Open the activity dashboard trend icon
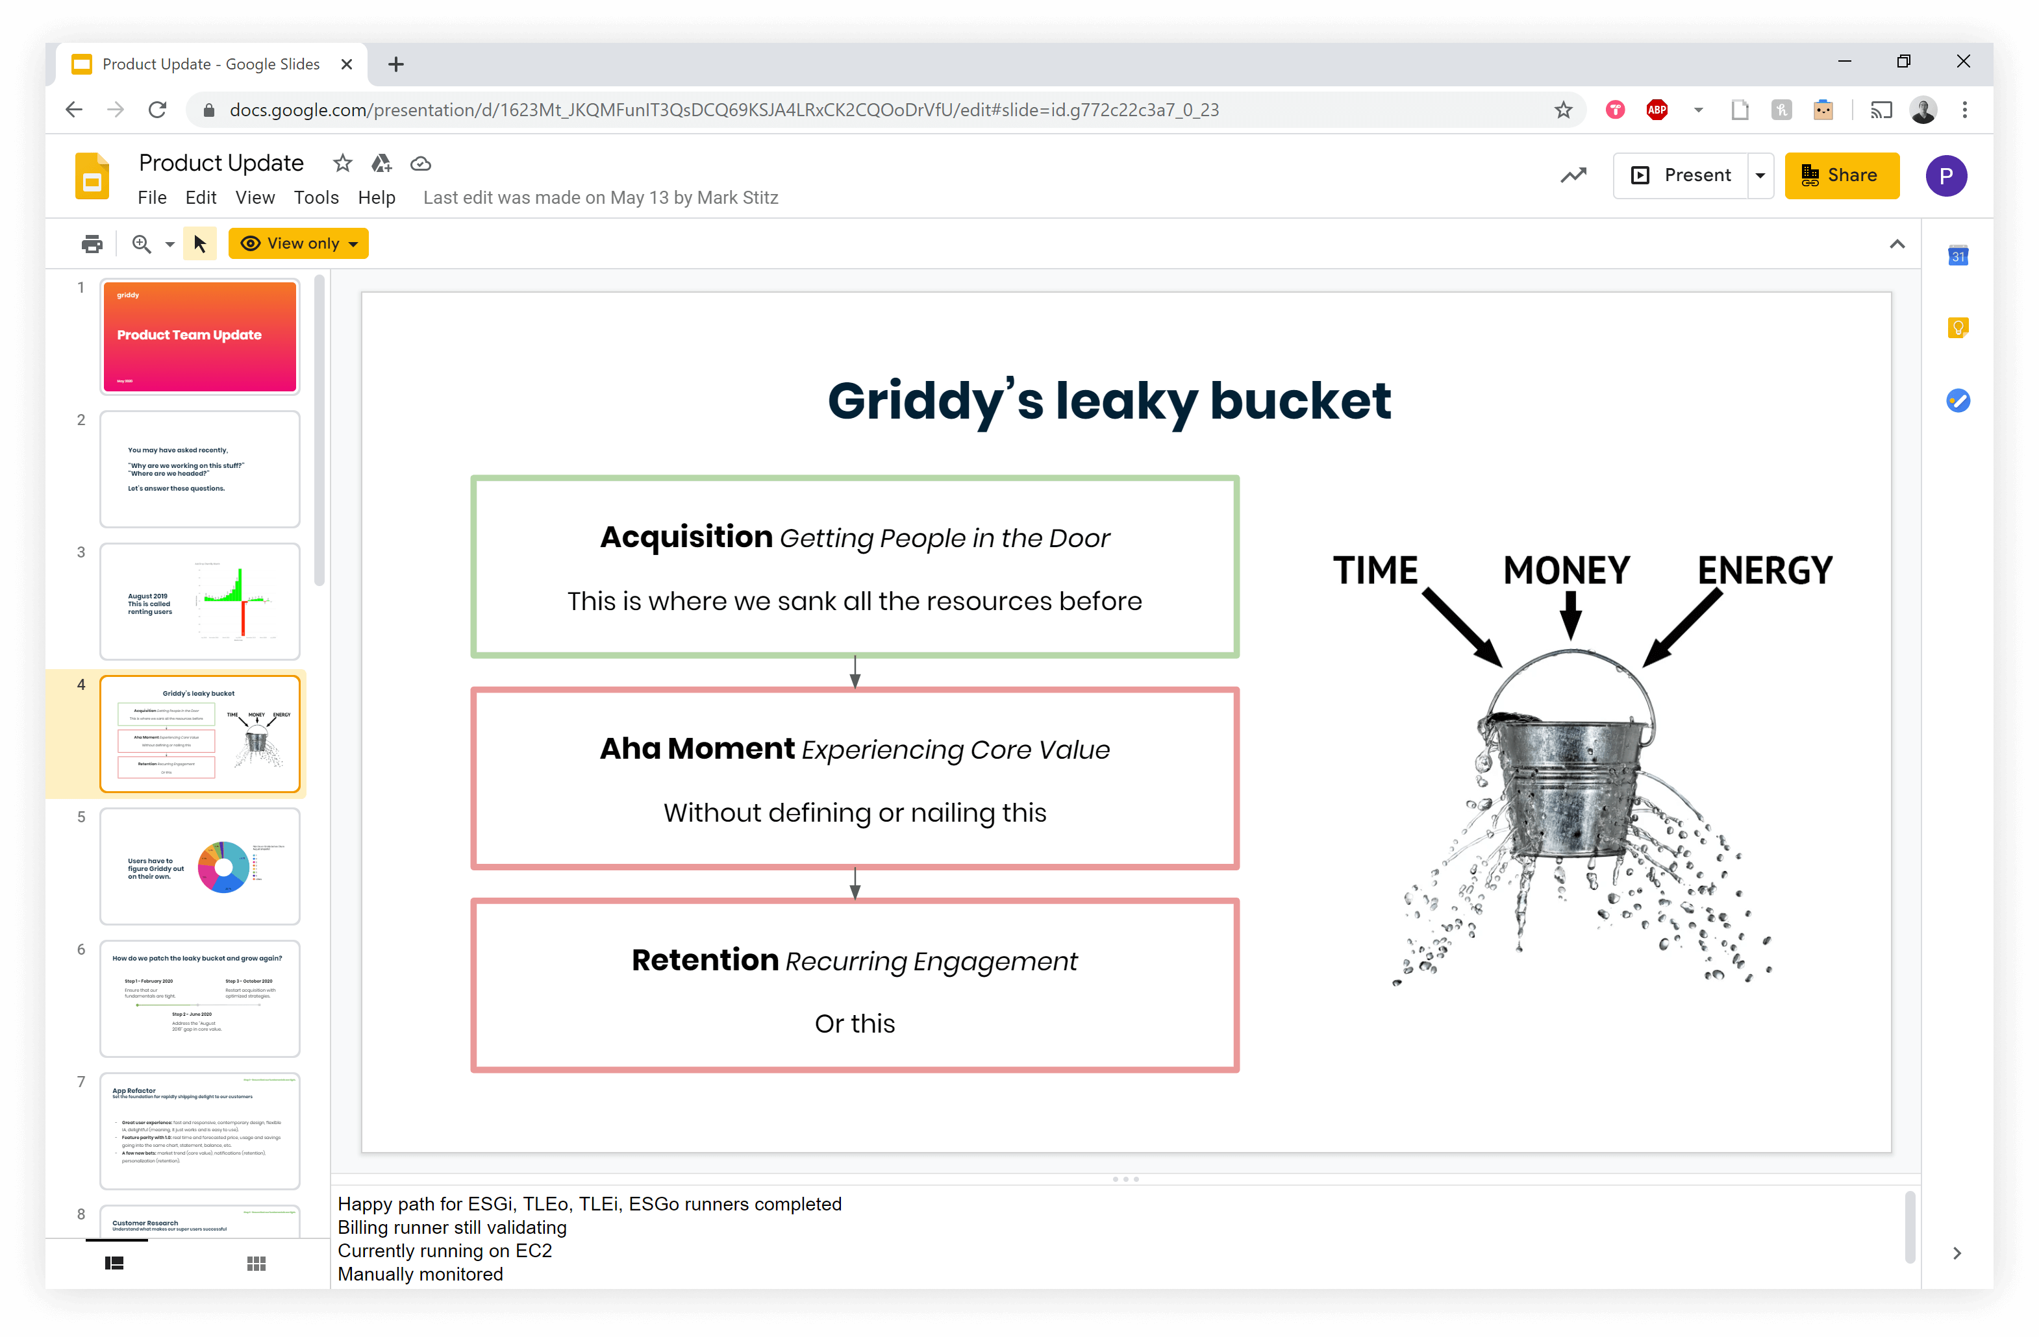Image resolution: width=2039 pixels, height=1337 pixels. tap(1573, 176)
